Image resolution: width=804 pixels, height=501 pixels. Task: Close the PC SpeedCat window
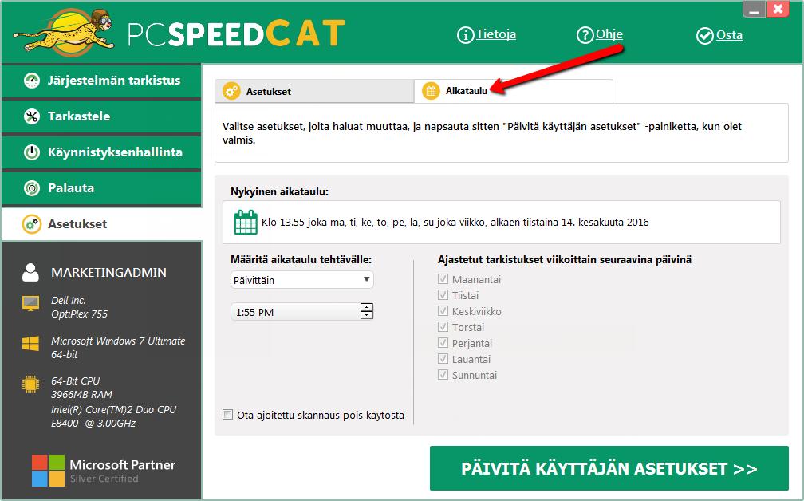(x=778, y=10)
